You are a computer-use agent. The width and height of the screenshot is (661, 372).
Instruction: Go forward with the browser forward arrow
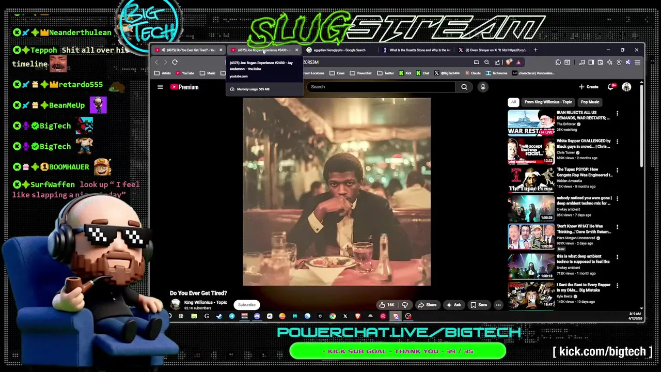pos(165,62)
